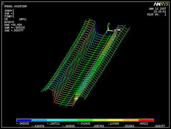The image size is (171, 129).
Task: Click the DMX =34.464 value text
Action: [x=13, y=25]
